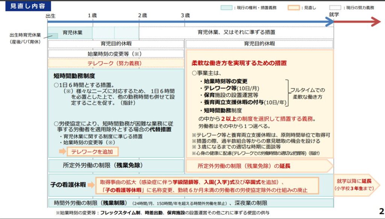Click the 3歳 timeline marker
385x219 pixels.
(185, 15)
